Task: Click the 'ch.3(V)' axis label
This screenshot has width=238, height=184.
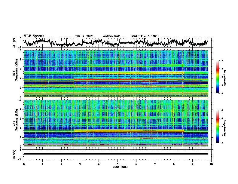Action: [x=14, y=154]
